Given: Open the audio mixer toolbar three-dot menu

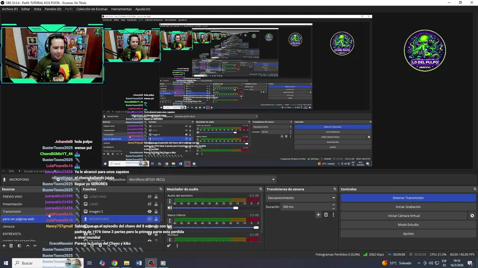Looking at the screenshot, I should (x=177, y=246).
